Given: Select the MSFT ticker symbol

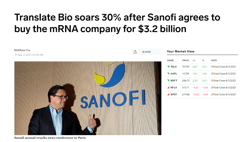Looking at the screenshot, I should [x=174, y=80].
